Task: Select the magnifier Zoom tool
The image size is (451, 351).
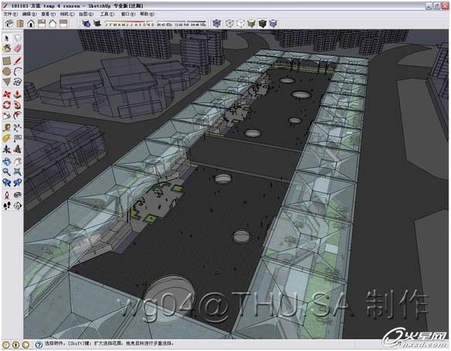Action: click(7, 172)
